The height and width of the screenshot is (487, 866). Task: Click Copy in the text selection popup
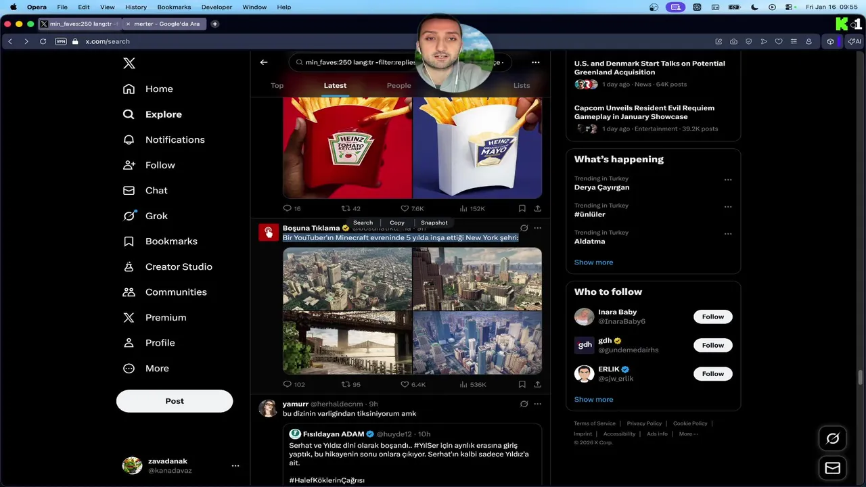[397, 223]
